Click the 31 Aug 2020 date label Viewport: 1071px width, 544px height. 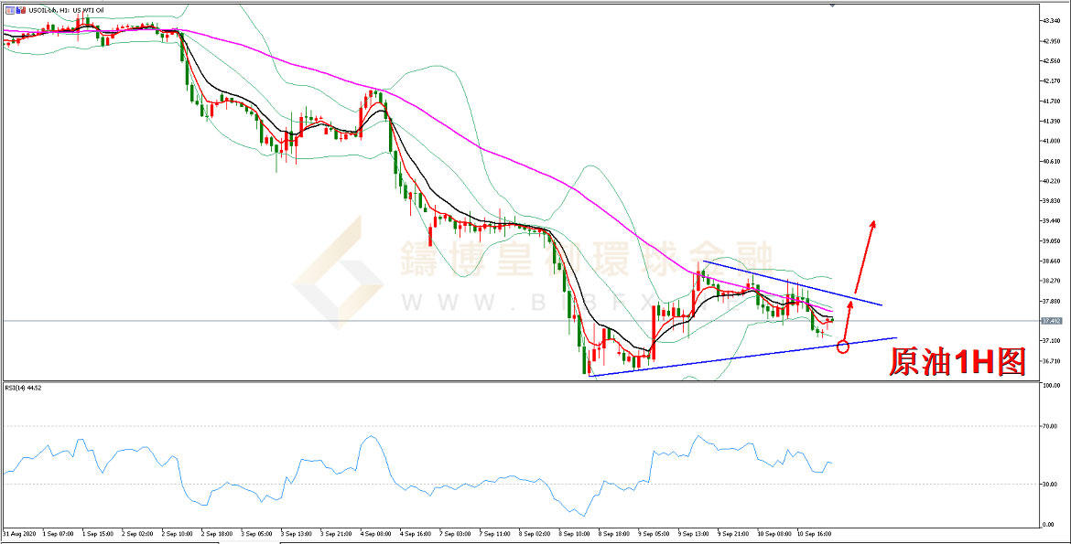(18, 532)
